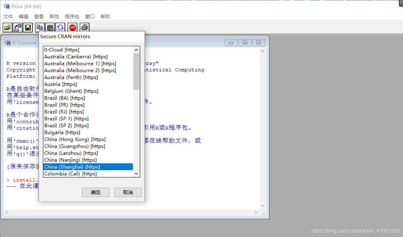Select Australia (Canberra) [https] mirror
Image resolution: width=403 pixels, height=237 pixels.
pos(88,57)
